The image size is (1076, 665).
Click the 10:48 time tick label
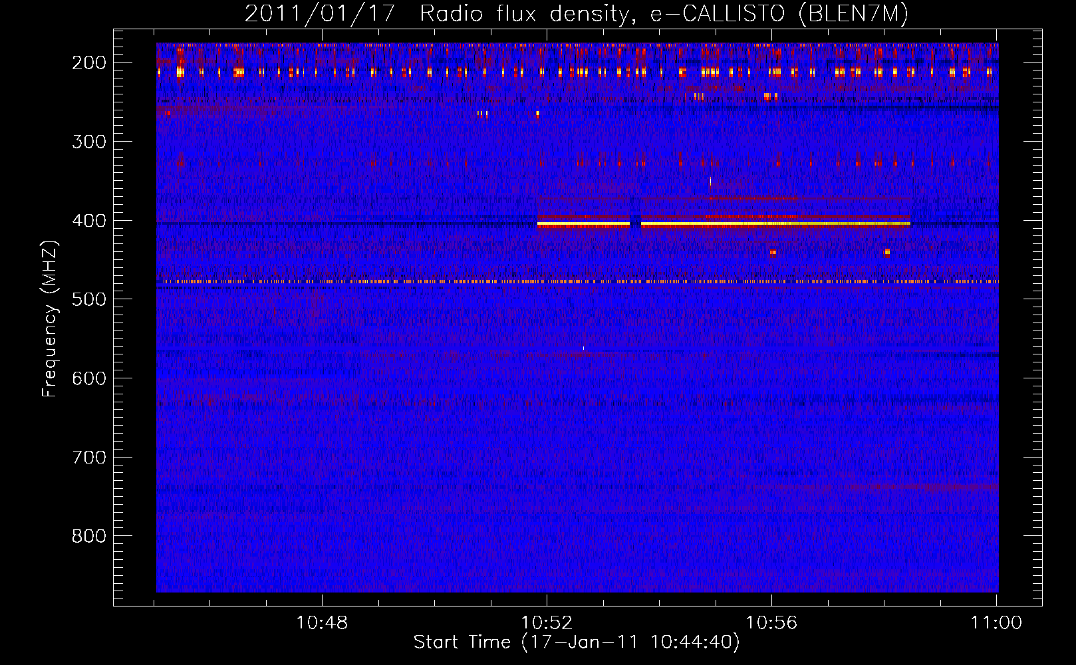[322, 622]
